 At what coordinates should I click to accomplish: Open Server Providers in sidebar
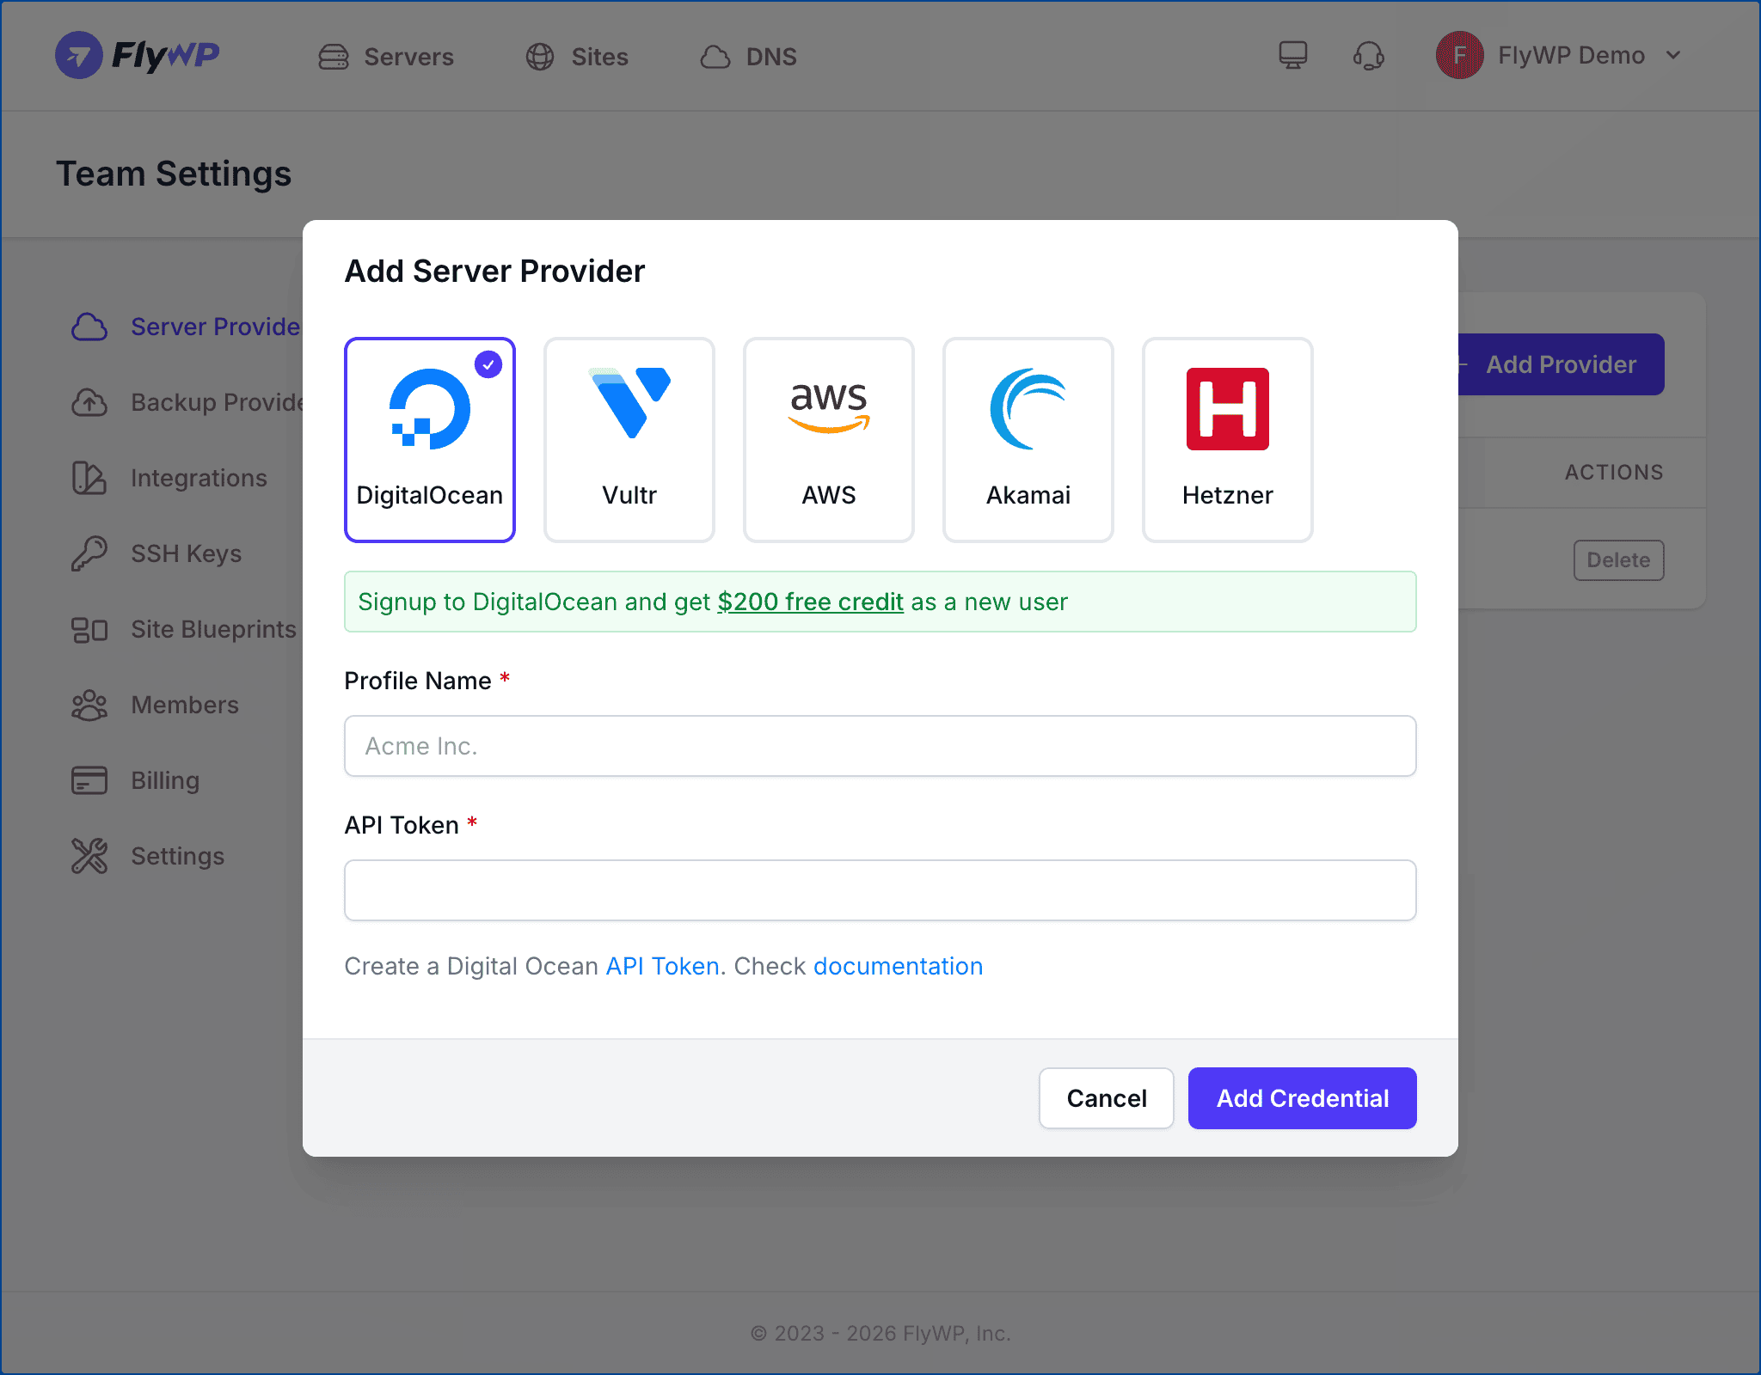(186, 327)
